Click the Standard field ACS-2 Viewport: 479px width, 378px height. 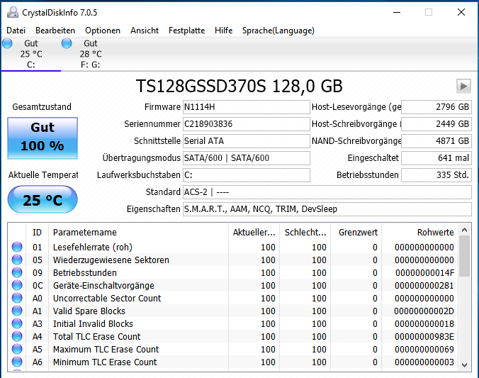(327, 192)
